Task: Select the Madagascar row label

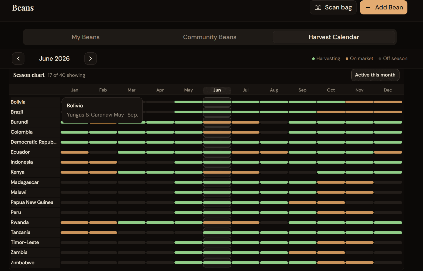Action: [x=25, y=182]
